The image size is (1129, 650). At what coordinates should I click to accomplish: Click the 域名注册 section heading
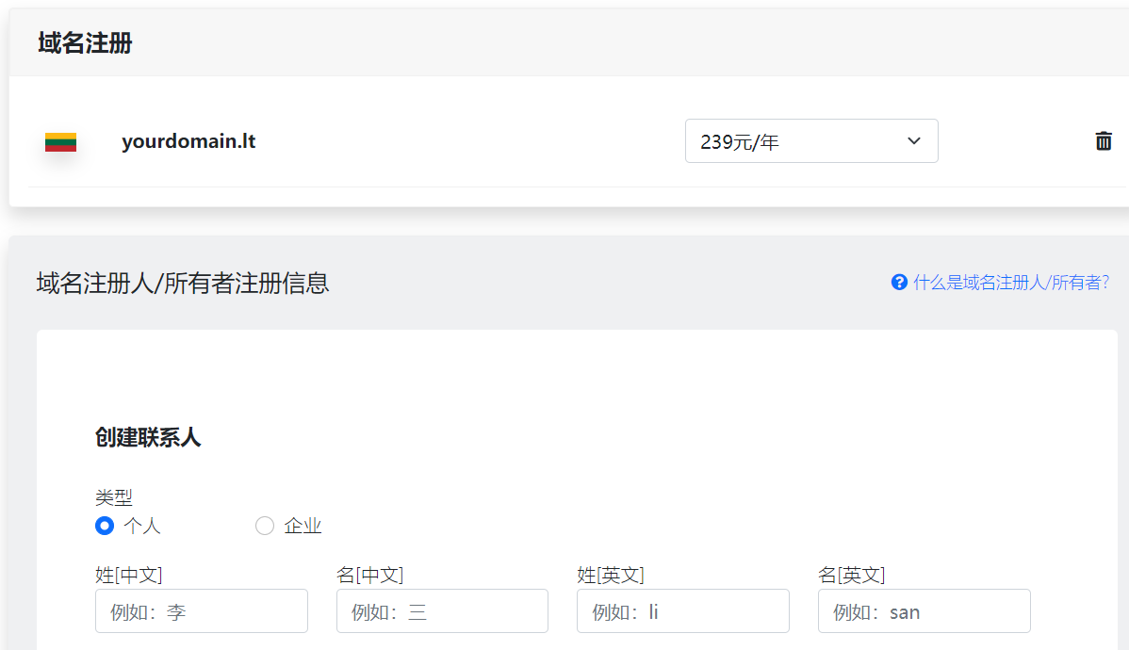click(x=85, y=43)
